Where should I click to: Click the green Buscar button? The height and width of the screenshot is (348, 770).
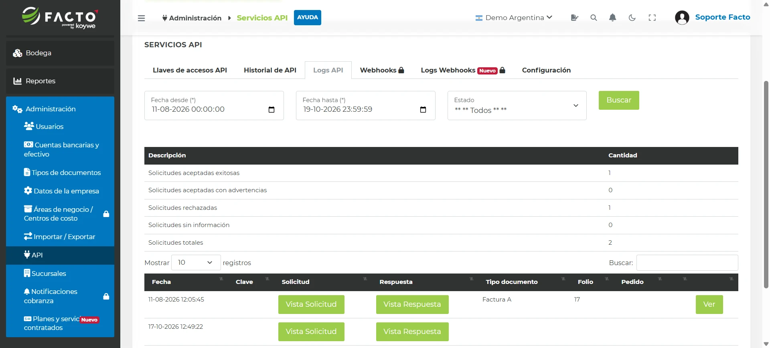(x=619, y=100)
